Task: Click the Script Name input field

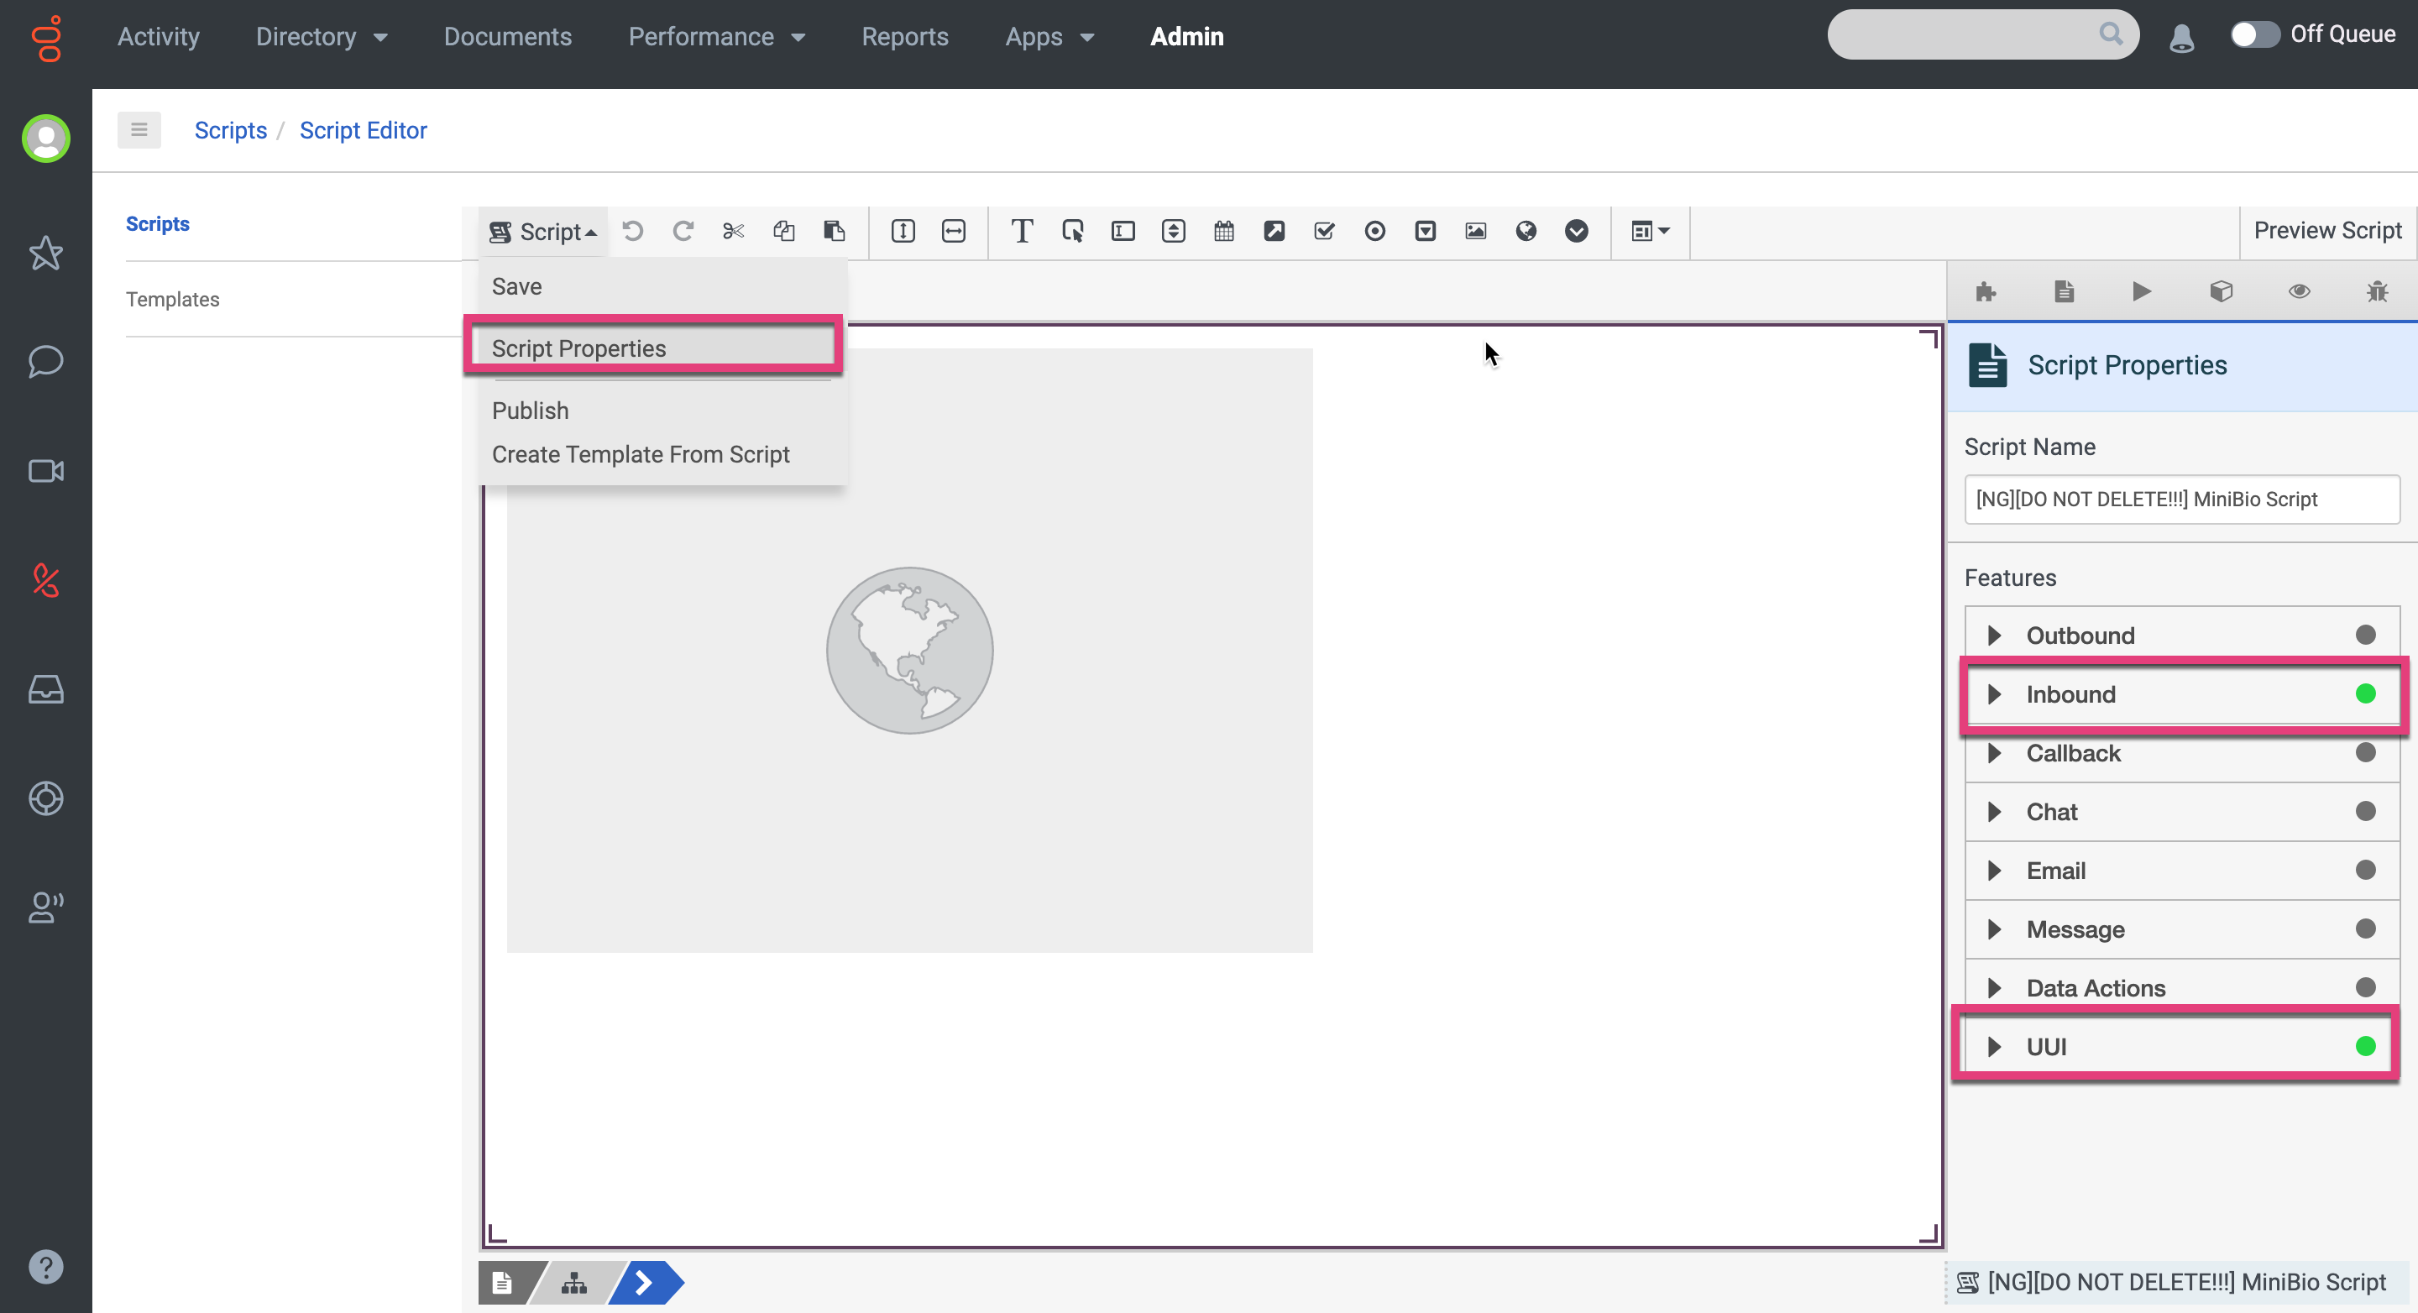Action: tap(2180, 500)
